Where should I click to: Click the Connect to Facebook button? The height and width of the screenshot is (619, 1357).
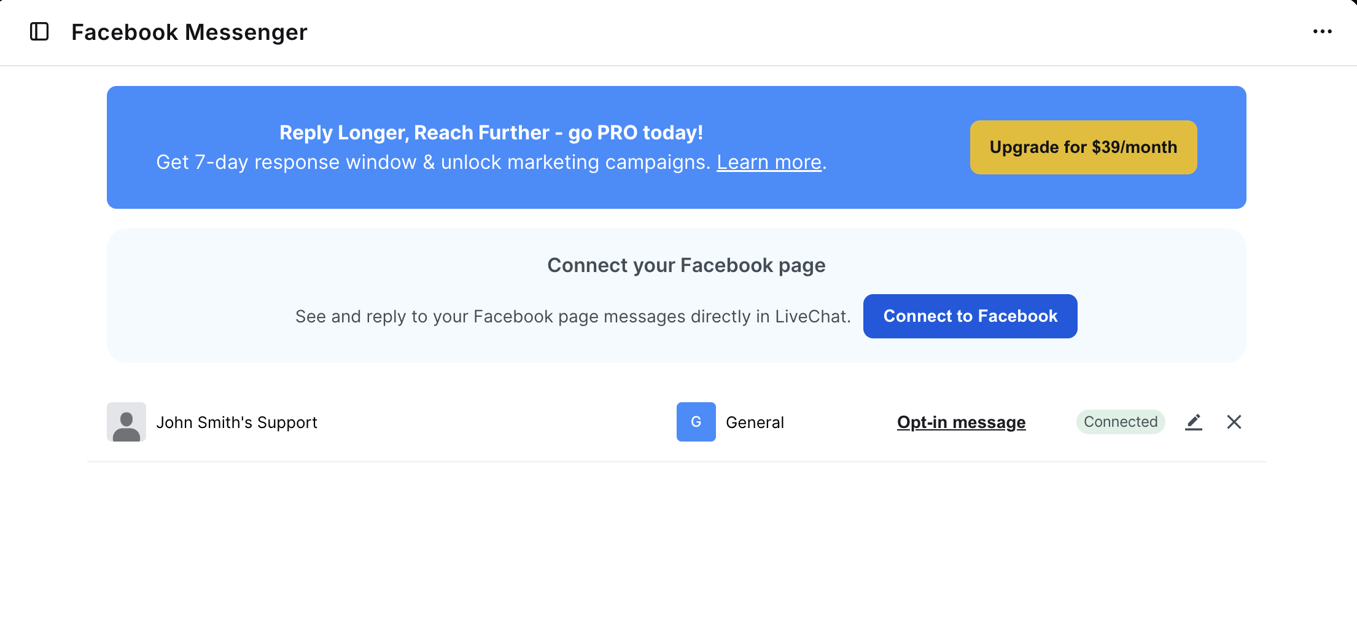970,316
